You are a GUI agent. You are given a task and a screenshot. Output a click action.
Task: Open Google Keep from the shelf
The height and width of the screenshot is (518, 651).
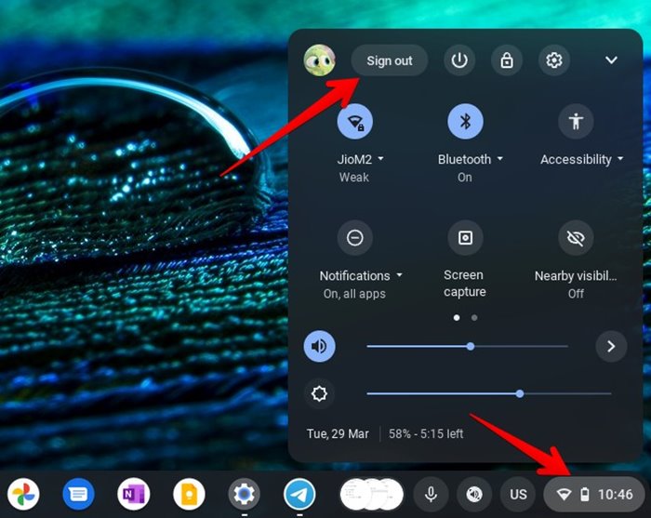click(189, 494)
